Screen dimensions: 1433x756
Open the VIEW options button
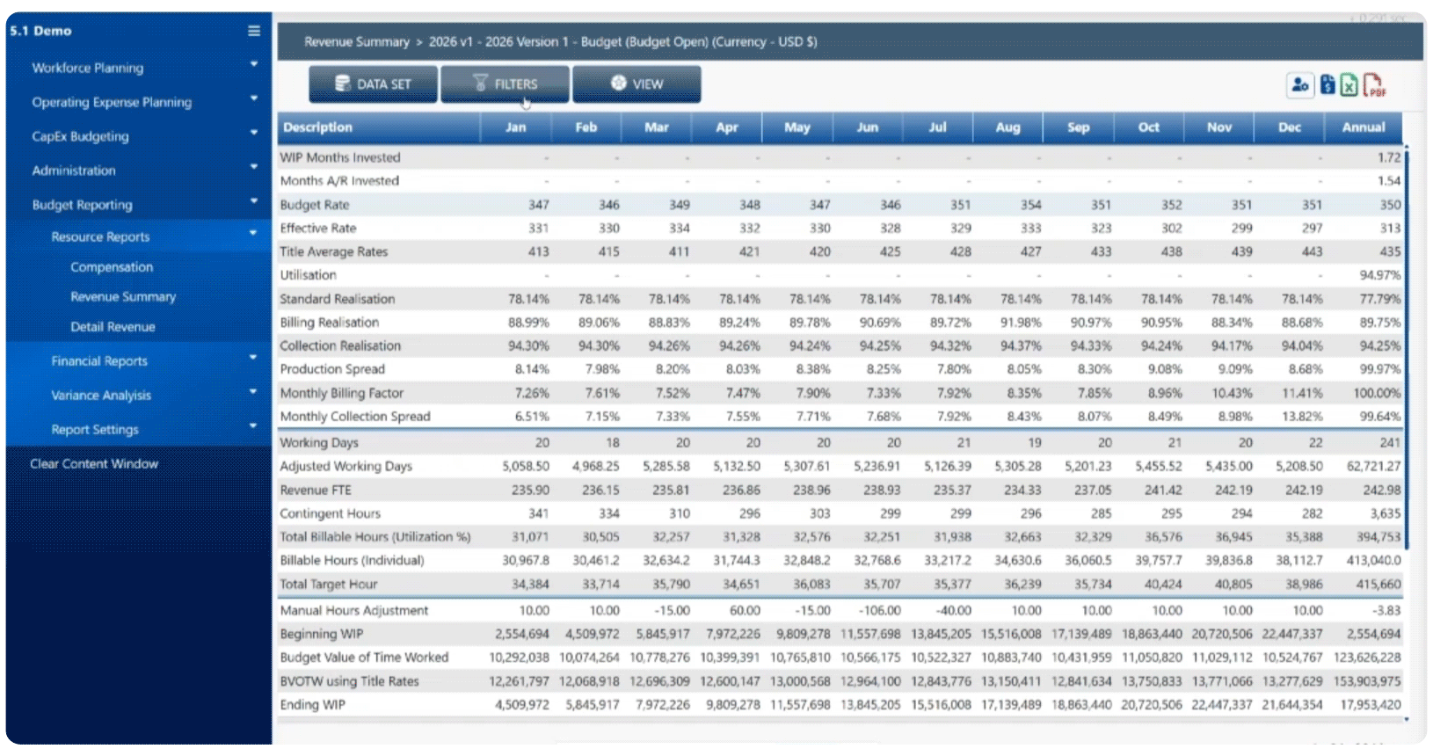point(636,84)
